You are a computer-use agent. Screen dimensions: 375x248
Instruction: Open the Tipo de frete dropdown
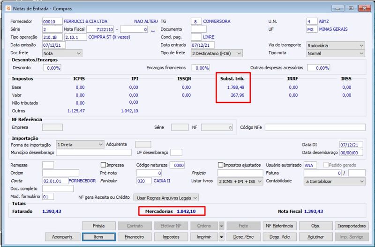coord(217,53)
